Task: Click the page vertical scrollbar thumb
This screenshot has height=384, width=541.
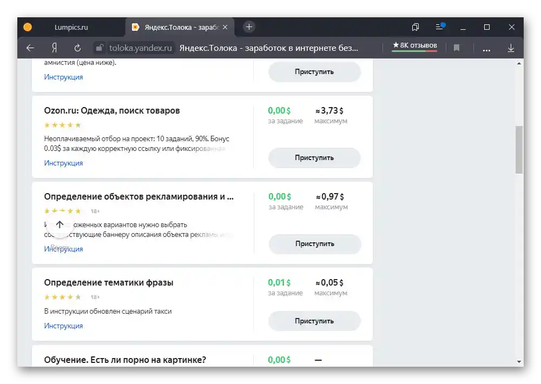Action: click(x=519, y=149)
